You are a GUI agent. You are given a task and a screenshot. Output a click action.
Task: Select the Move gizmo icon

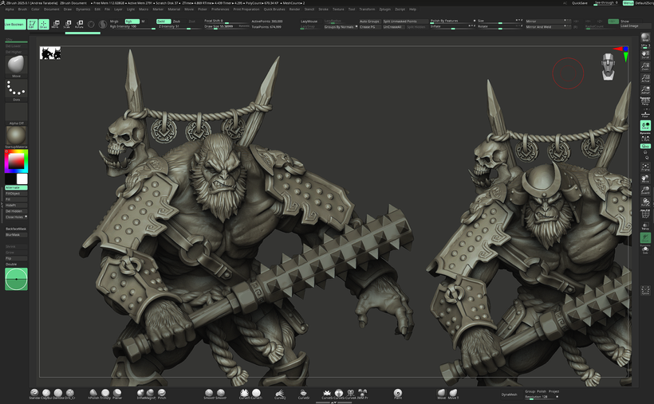[x=56, y=24]
